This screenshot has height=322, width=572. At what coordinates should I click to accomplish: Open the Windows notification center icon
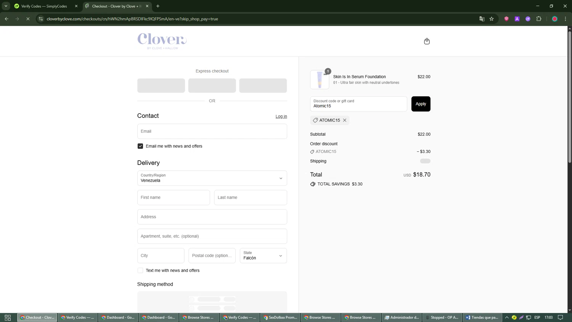point(561,317)
